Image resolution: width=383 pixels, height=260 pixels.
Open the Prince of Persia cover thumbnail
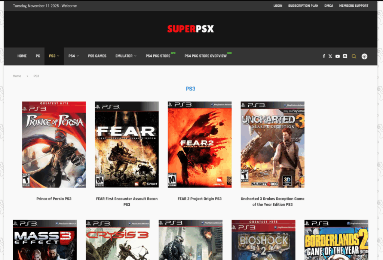coord(54,144)
